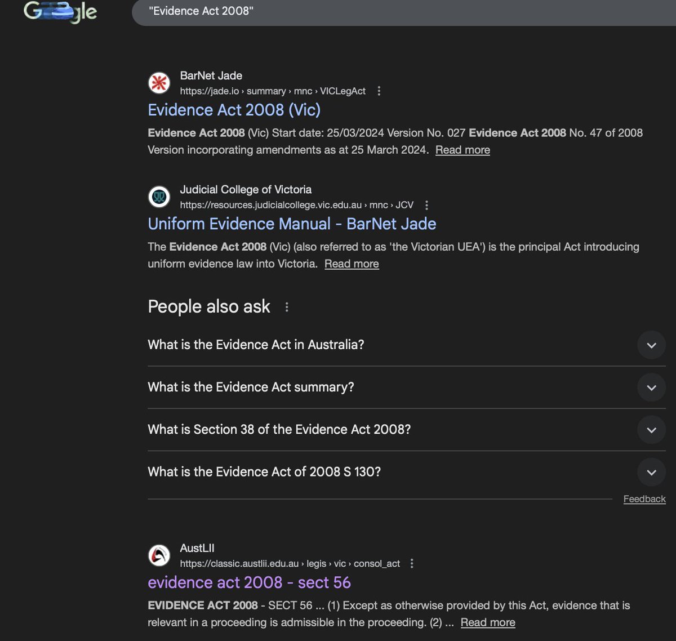Click the "BarNet Jade" site name
Image resolution: width=676 pixels, height=641 pixels.
click(x=211, y=75)
